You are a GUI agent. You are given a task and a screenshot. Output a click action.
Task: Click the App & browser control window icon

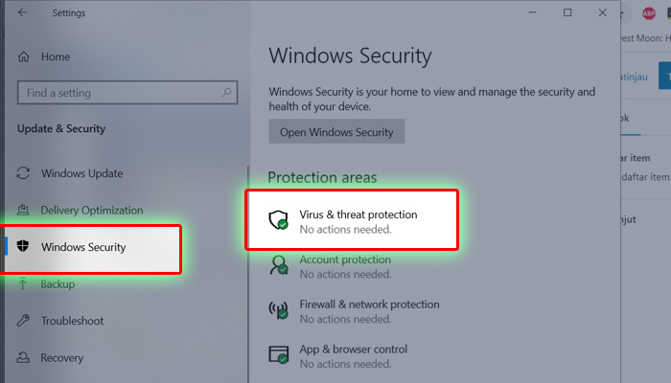pos(278,355)
